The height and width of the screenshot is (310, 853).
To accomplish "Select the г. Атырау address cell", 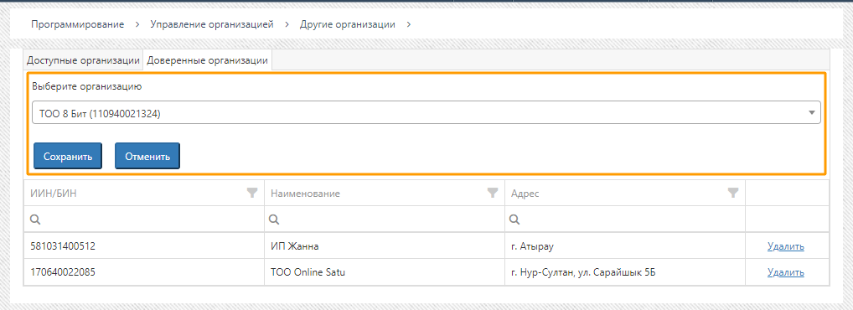I will (625, 246).
